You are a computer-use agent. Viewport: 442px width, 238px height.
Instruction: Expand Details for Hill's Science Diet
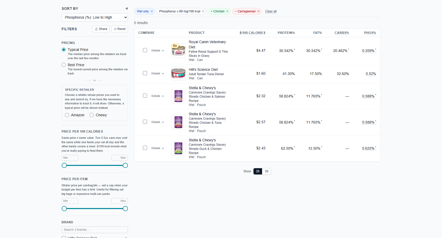click(x=158, y=74)
